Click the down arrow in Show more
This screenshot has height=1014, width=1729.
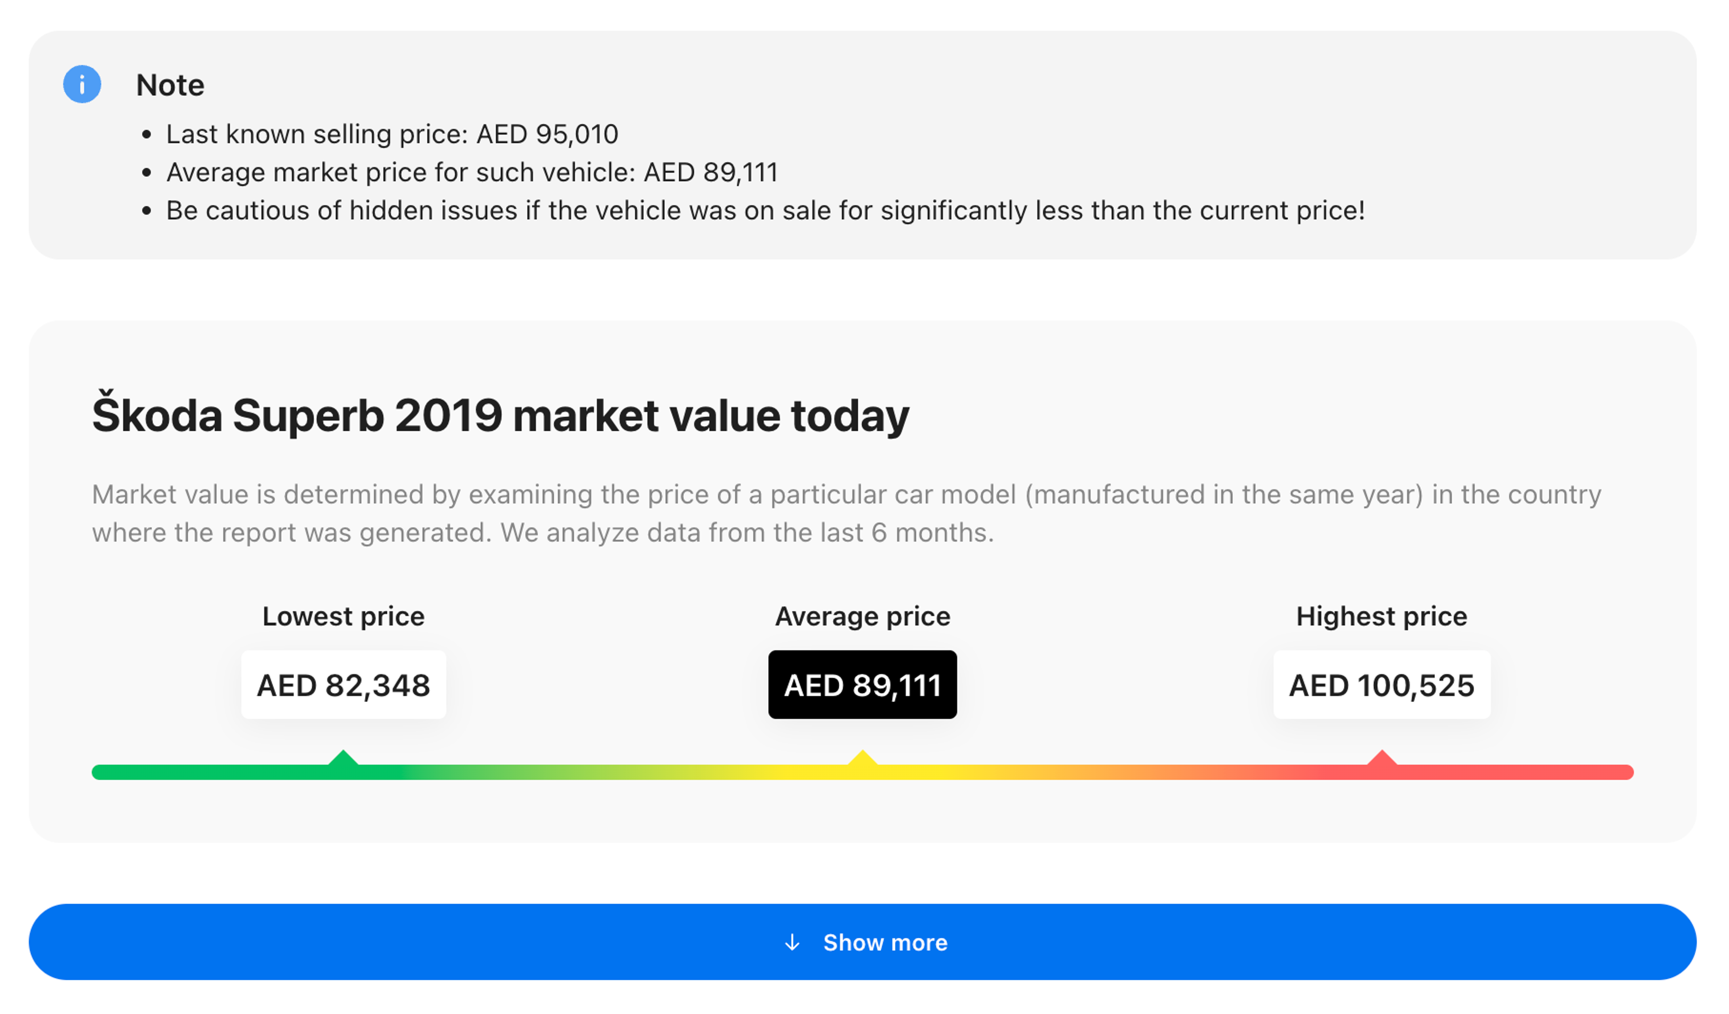(x=792, y=943)
